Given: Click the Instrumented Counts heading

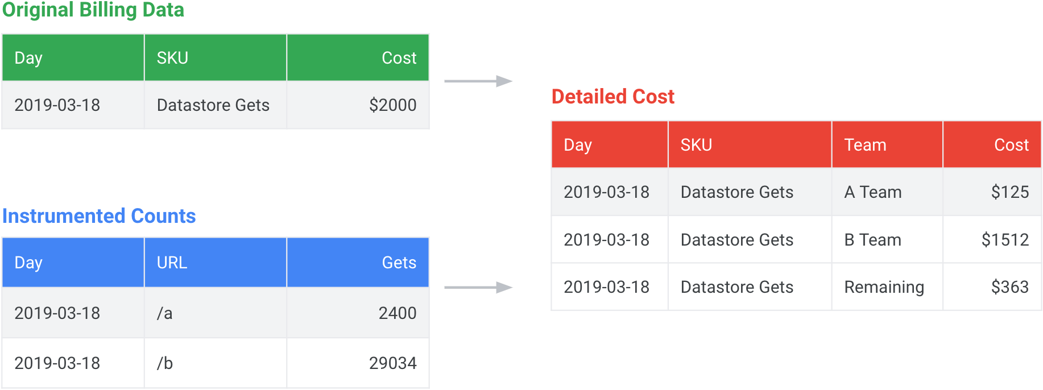Looking at the screenshot, I should (99, 216).
